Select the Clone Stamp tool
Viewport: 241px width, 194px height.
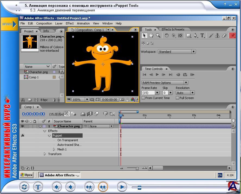click(x=217, y=35)
